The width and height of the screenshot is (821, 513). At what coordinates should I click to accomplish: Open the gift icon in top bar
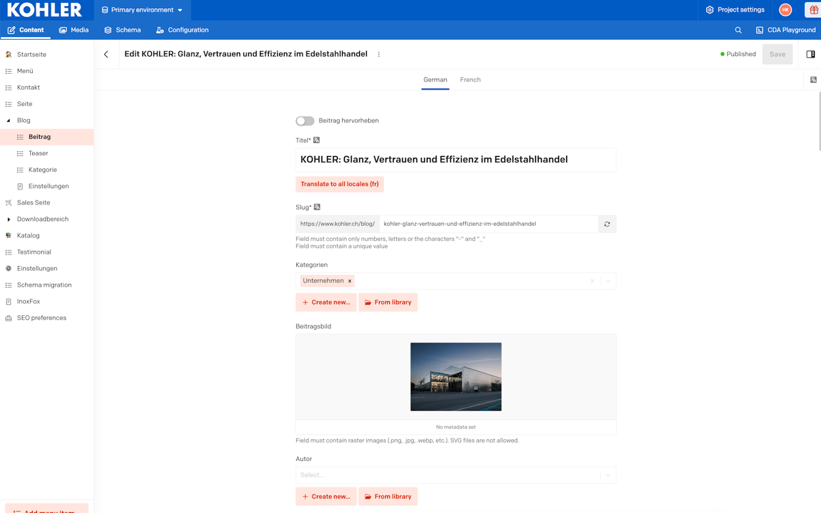(813, 10)
